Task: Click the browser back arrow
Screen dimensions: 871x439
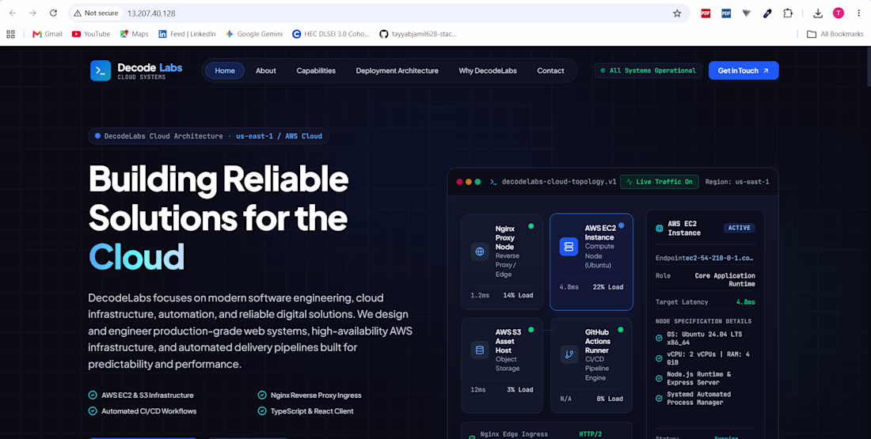Action: (13, 13)
